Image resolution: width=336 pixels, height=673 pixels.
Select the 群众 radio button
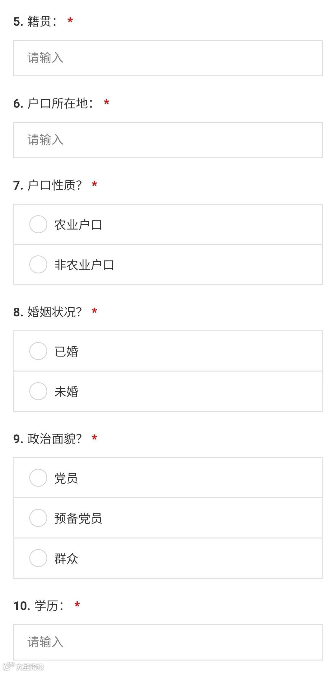coord(38,558)
